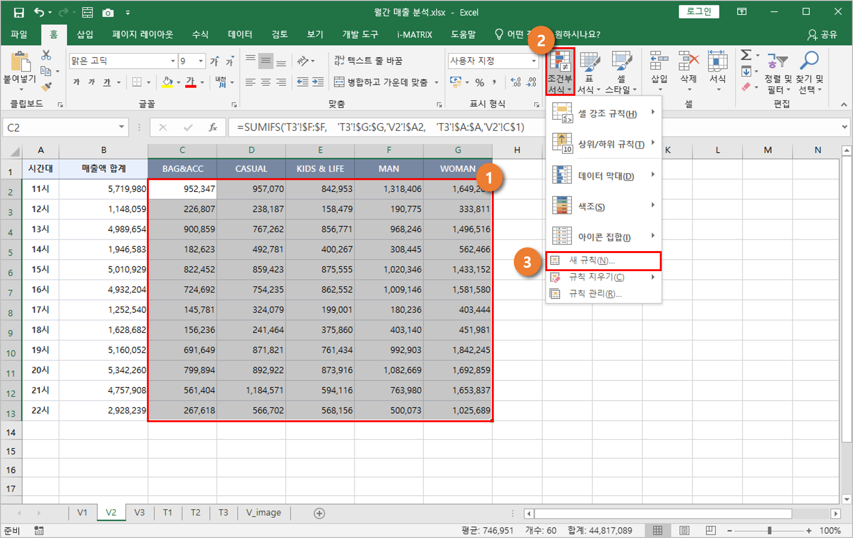Image resolution: width=853 pixels, height=538 pixels.
Task: Switch to the V3 sheet tab
Action: pos(139,513)
